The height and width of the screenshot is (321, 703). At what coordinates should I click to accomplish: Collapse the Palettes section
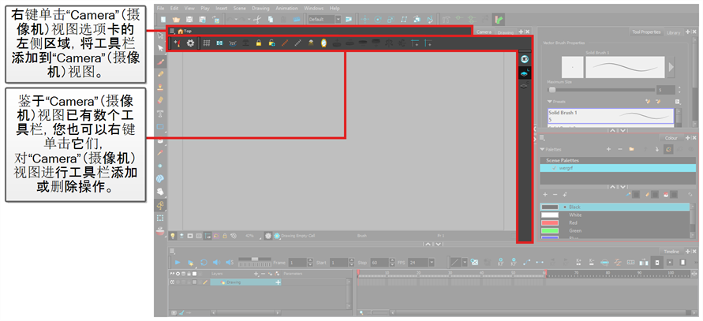point(543,148)
